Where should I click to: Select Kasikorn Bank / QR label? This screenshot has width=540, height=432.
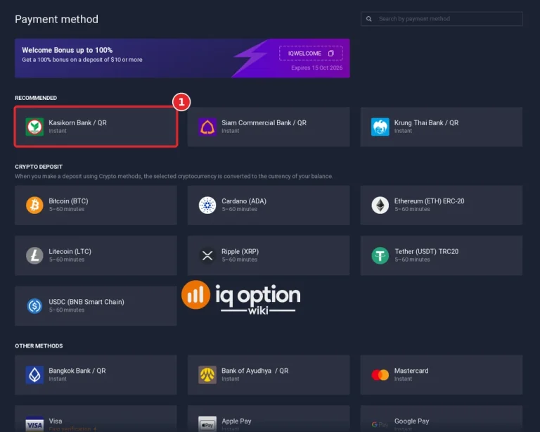[77, 122]
